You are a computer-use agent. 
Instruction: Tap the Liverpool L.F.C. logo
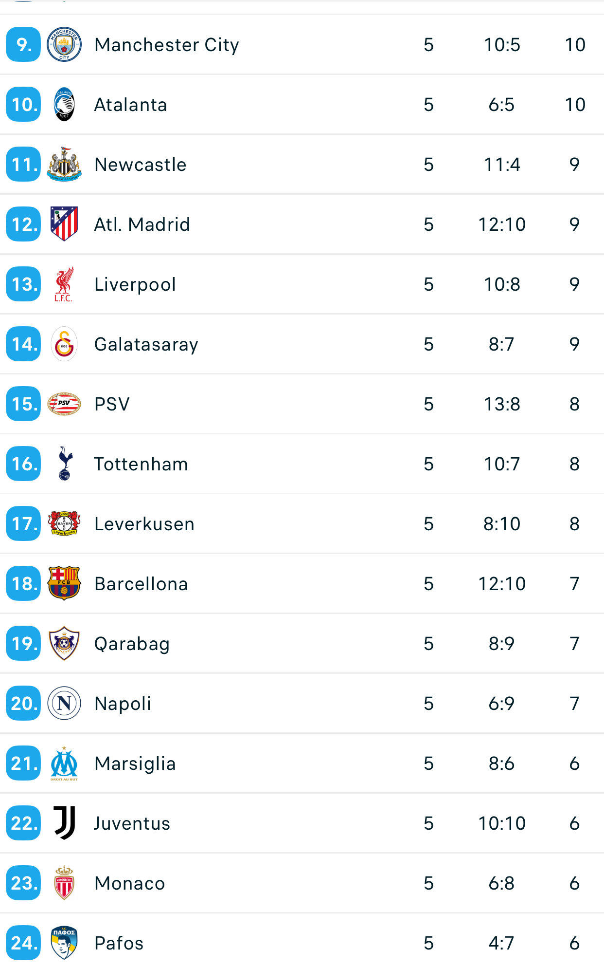coord(64,284)
